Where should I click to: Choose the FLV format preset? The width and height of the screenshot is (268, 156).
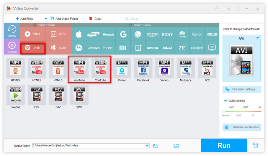[x=36, y=96]
